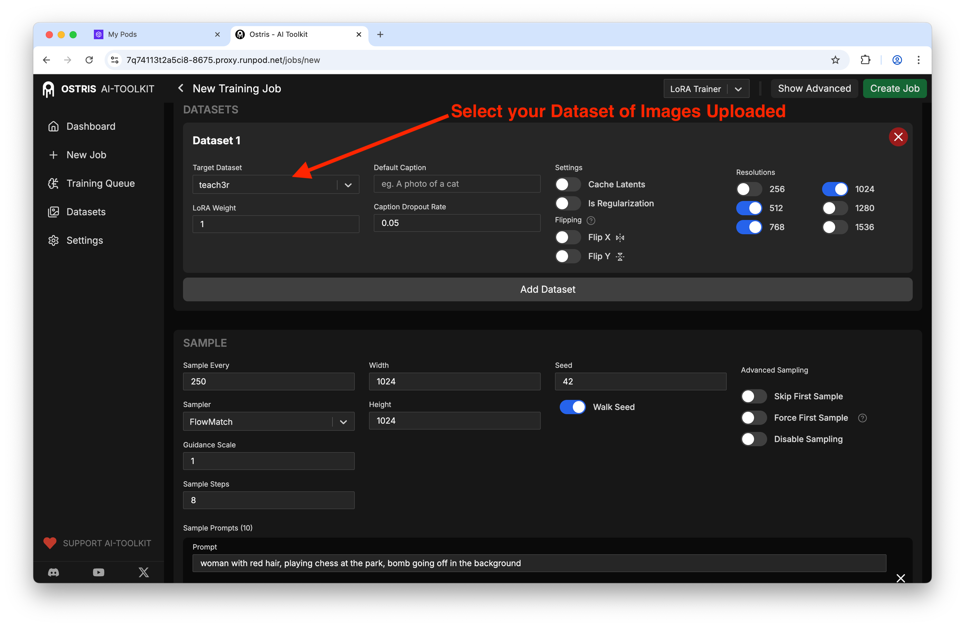Open a new browser tab with plus
The width and height of the screenshot is (965, 627).
[380, 34]
